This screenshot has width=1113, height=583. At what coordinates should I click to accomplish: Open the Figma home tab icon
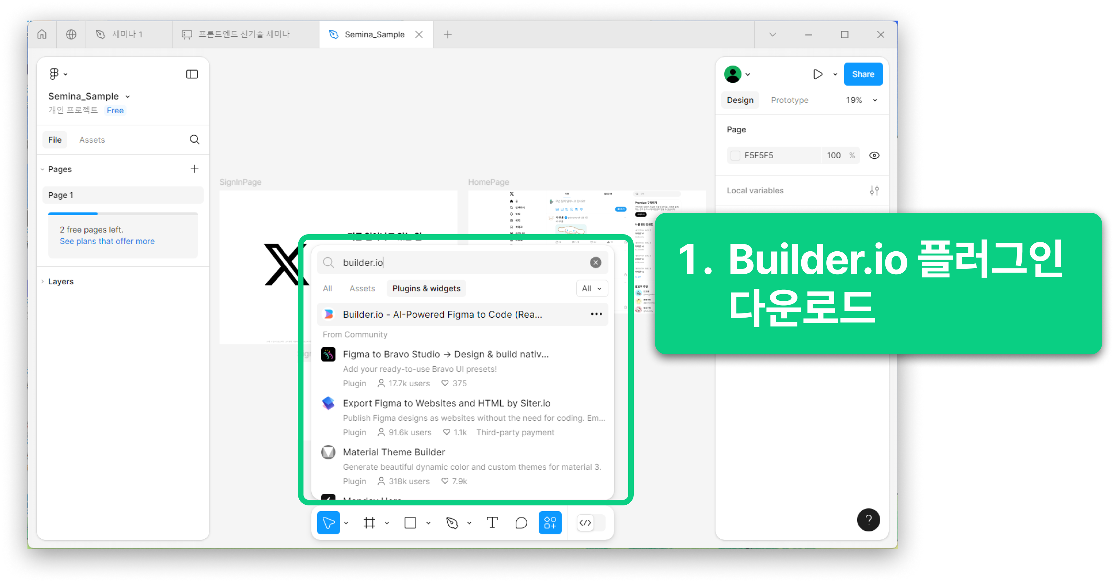point(42,34)
